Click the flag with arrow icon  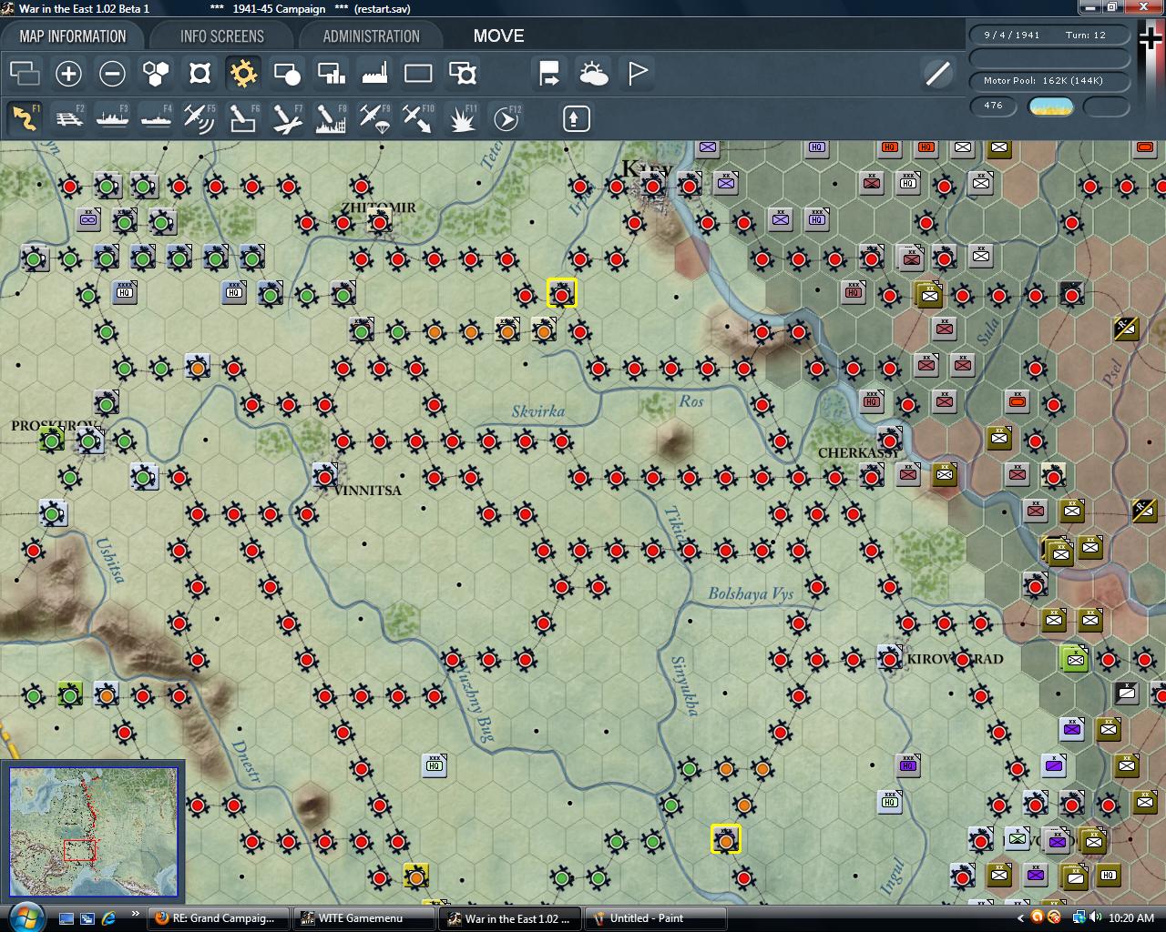[x=549, y=73]
